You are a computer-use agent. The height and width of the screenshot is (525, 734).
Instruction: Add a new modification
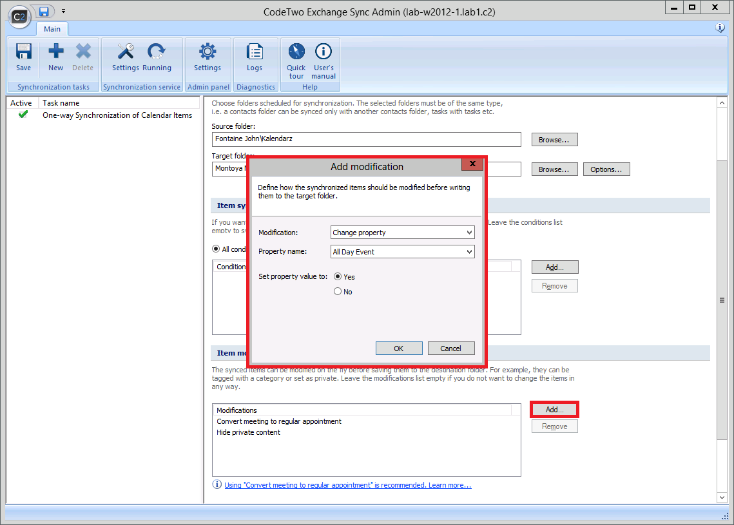555,410
